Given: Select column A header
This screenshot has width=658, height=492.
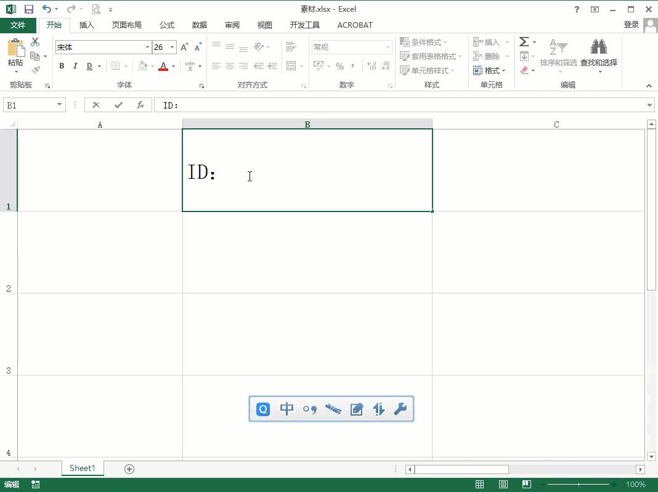Looking at the screenshot, I should 100,125.
